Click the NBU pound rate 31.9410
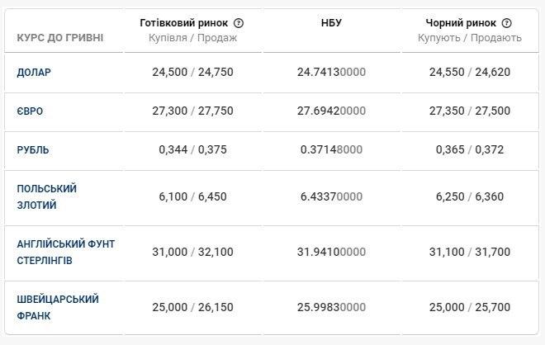 point(330,252)
